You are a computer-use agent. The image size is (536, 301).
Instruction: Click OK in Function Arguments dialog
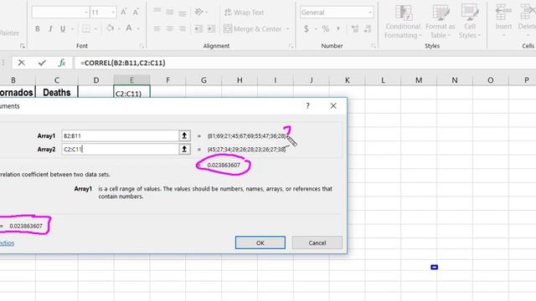pyautogui.click(x=260, y=242)
